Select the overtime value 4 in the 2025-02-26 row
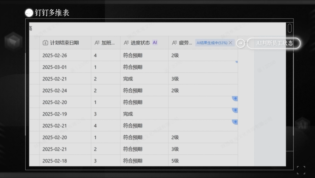 (106, 55)
